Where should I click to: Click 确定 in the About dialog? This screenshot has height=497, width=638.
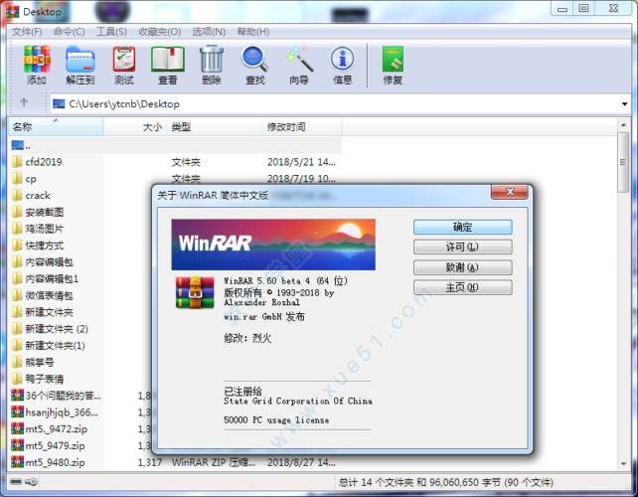point(463,228)
